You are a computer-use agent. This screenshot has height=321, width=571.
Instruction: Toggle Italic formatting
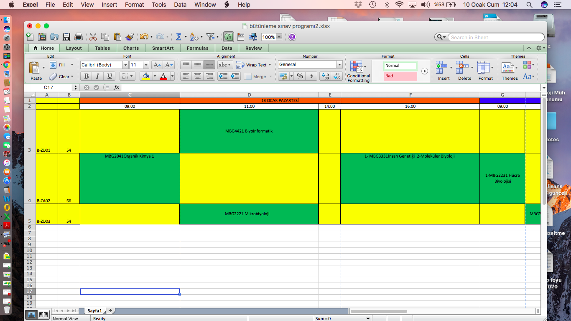(x=98, y=76)
